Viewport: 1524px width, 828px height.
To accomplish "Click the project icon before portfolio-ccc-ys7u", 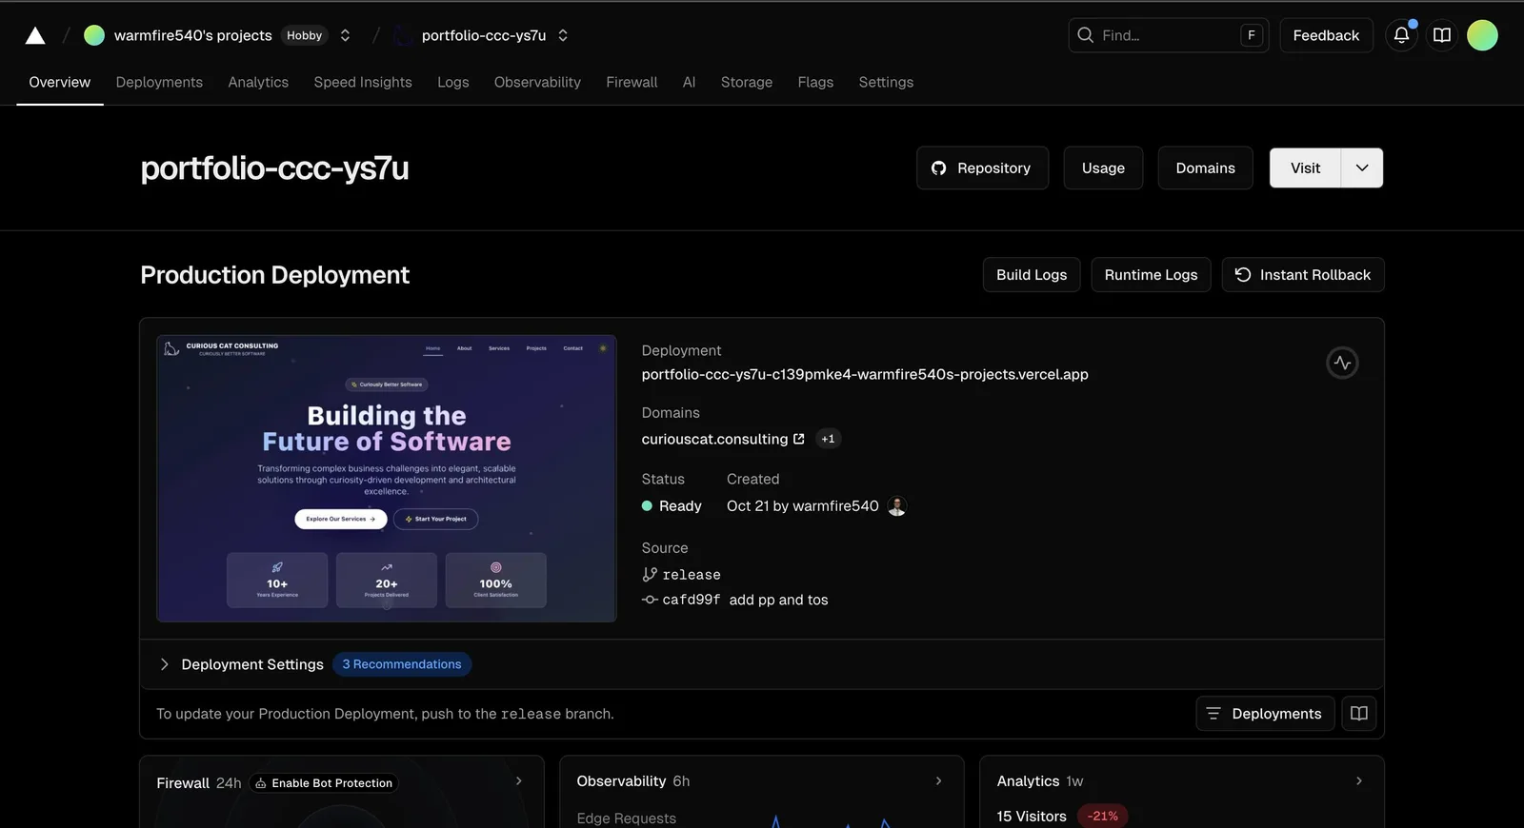I will coord(404,35).
